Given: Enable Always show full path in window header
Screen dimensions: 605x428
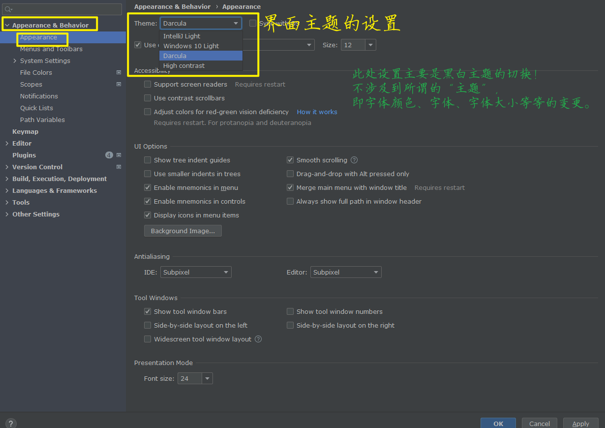Looking at the screenshot, I should (290, 201).
